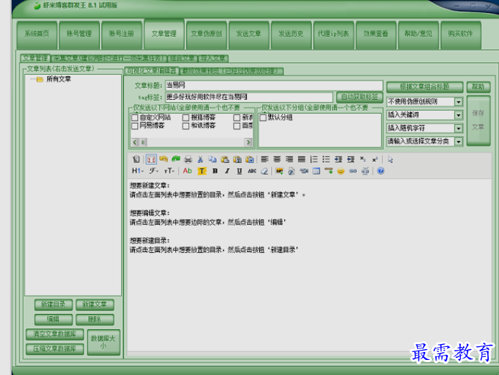Set highlight color with the yellow T icon
499x375 pixels.
[x=202, y=171]
